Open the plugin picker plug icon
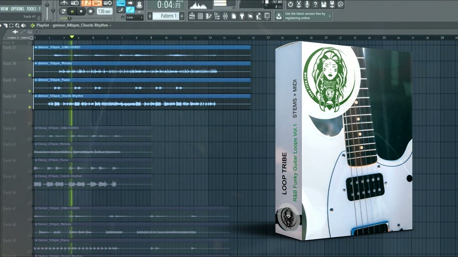Image resolution: width=458 pixels, height=257 pixels. (242, 16)
